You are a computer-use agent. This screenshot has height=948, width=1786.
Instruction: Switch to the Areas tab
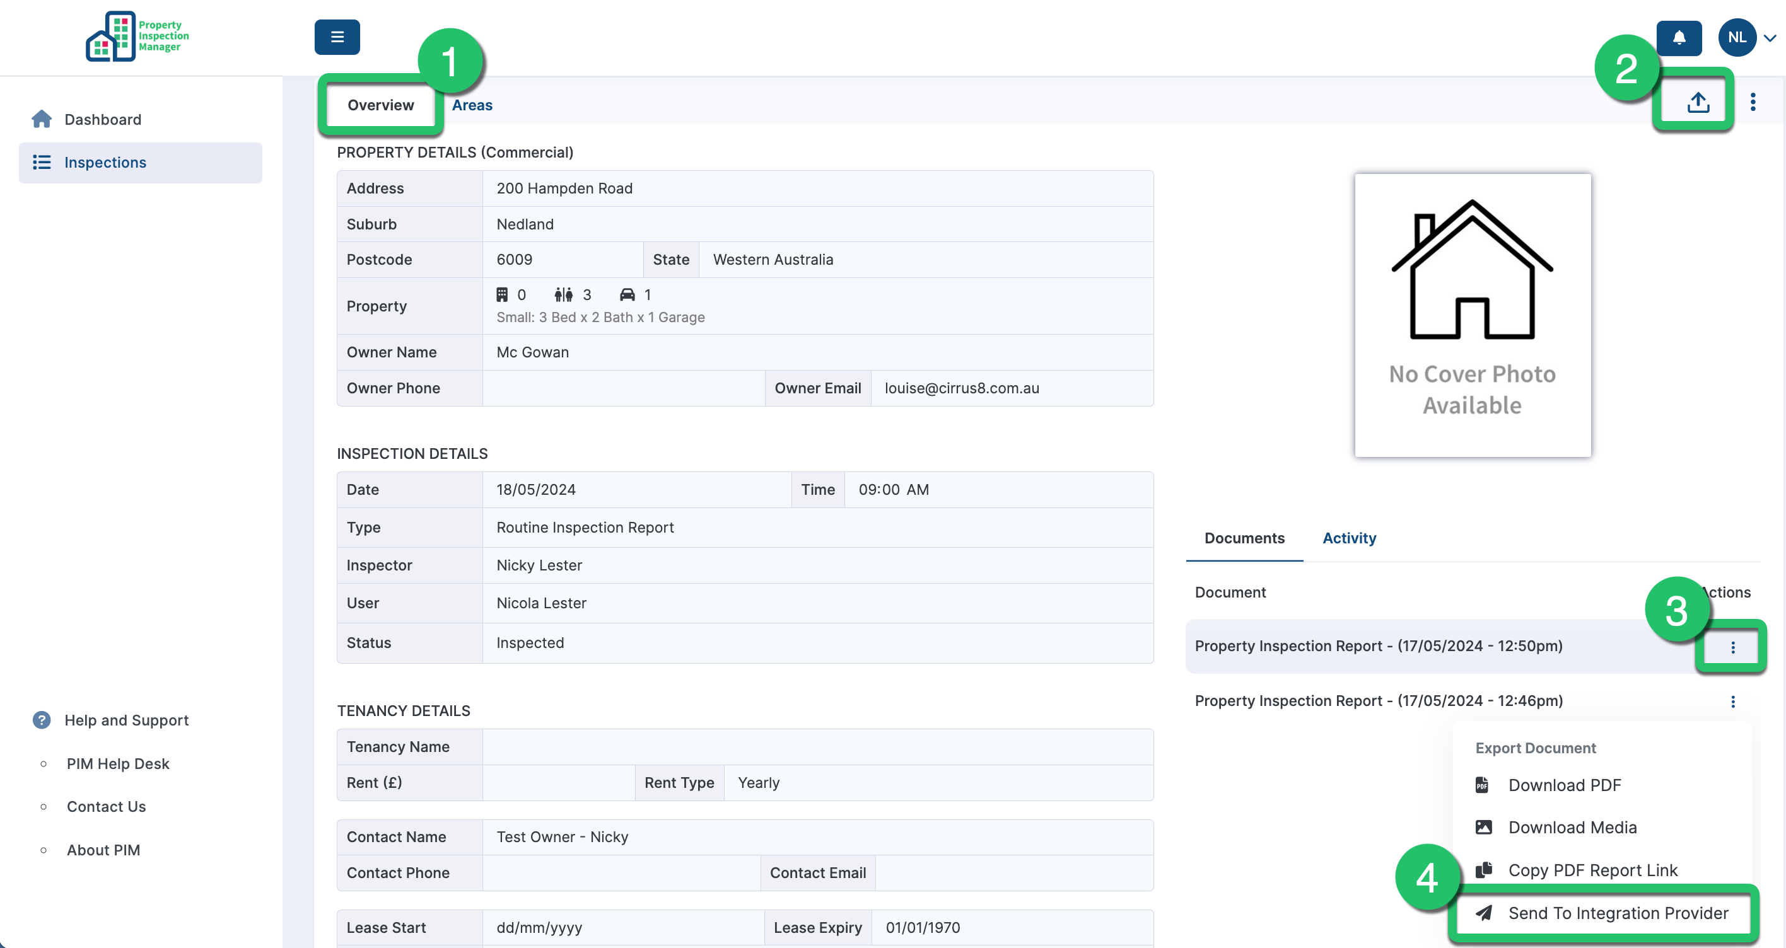click(x=472, y=105)
